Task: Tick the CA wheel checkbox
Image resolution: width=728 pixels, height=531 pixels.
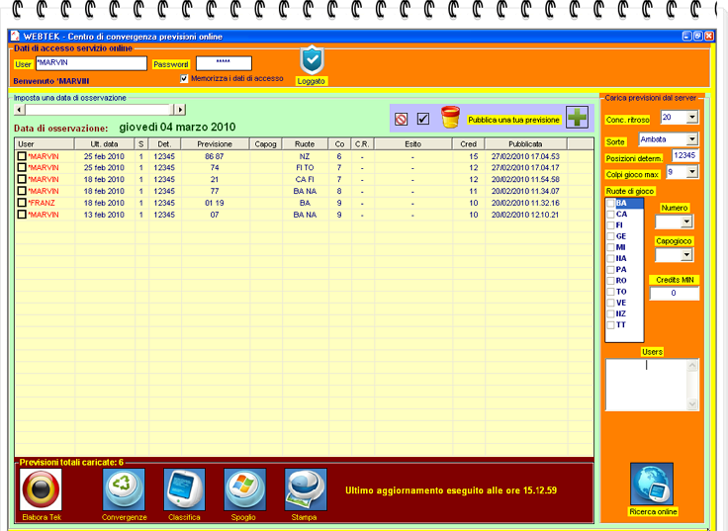Action: (x=610, y=214)
